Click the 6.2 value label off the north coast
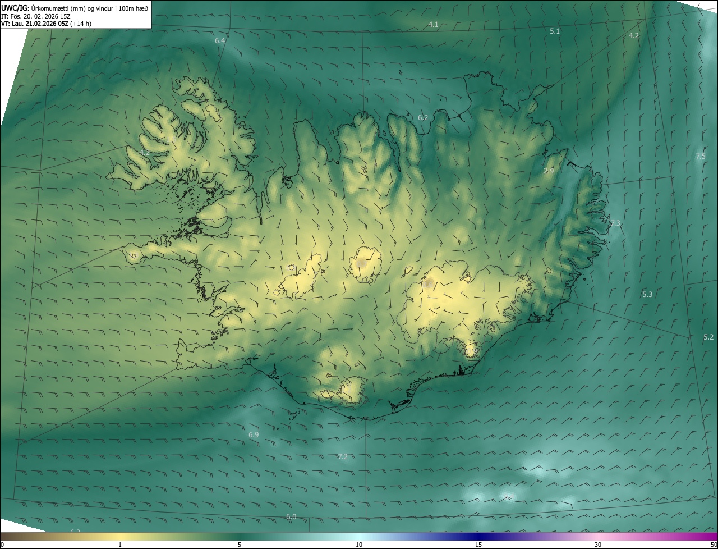The image size is (718, 549). tap(423, 118)
